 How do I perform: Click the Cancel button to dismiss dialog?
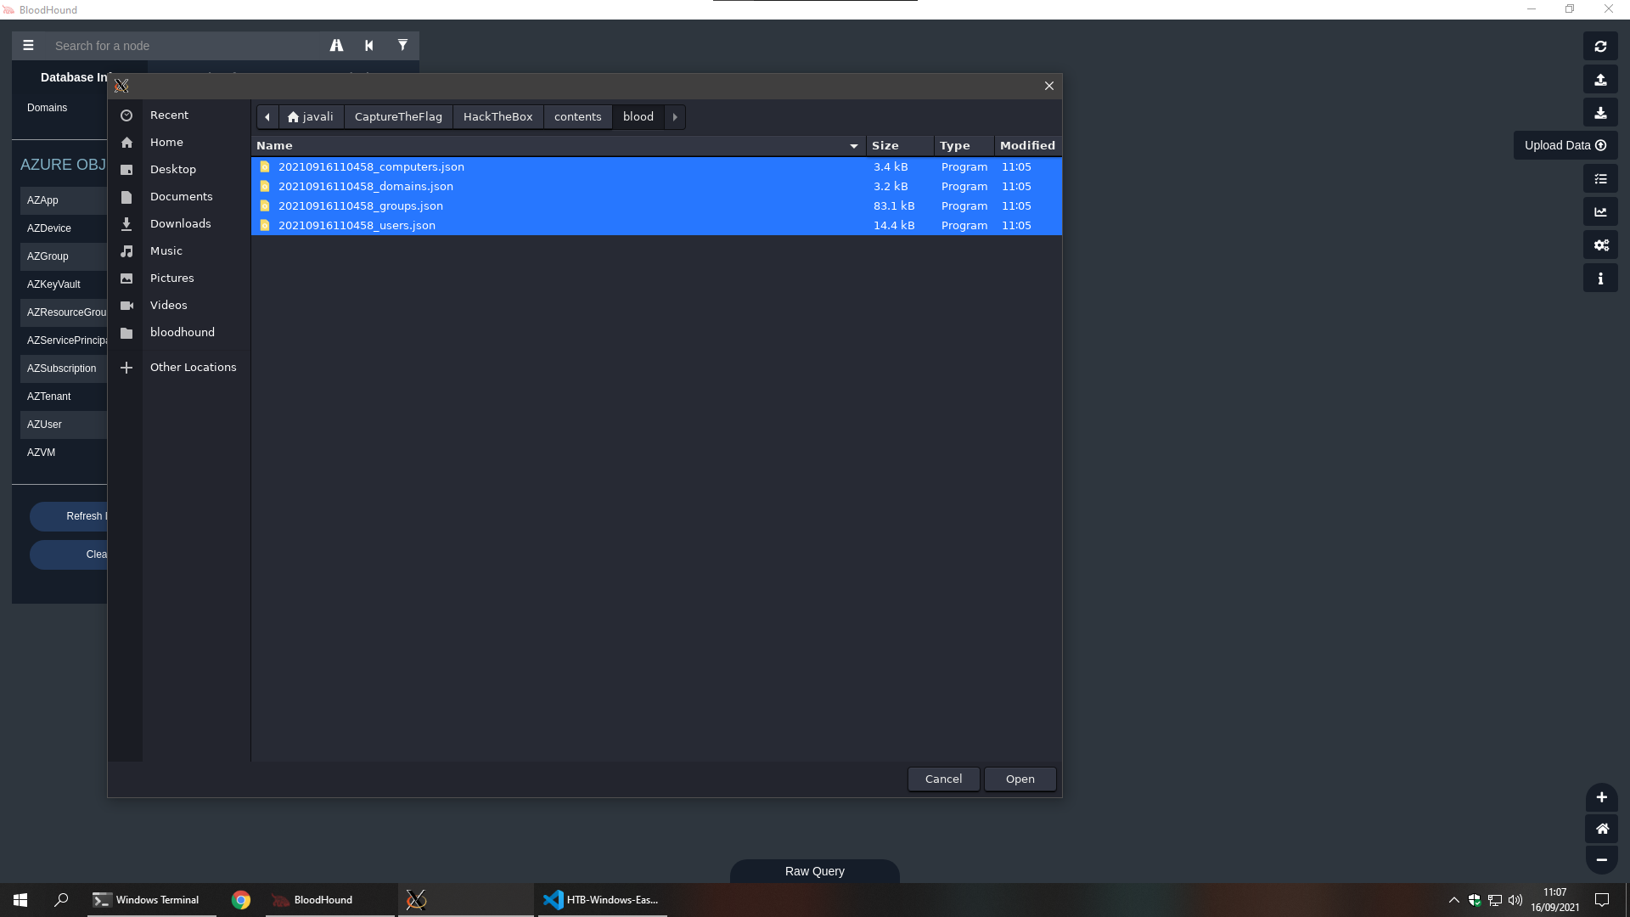(944, 778)
